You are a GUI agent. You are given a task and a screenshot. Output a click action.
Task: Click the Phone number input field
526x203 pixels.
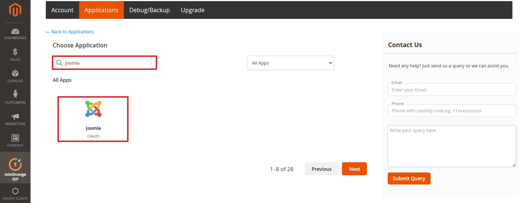coord(452,111)
